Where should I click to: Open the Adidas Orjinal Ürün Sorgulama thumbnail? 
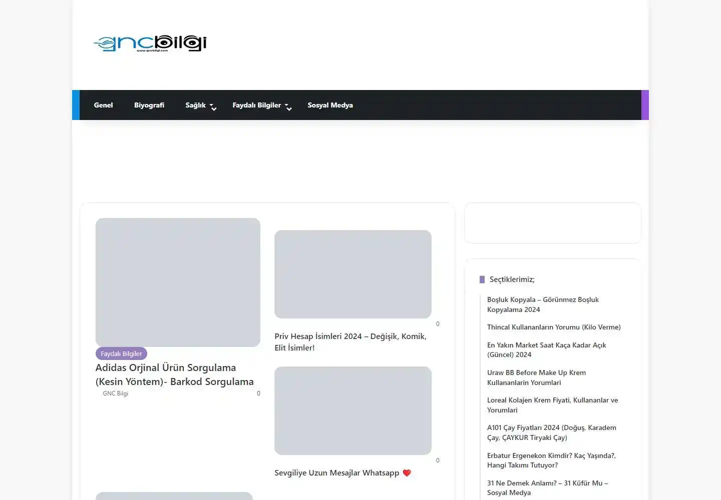pos(178,282)
